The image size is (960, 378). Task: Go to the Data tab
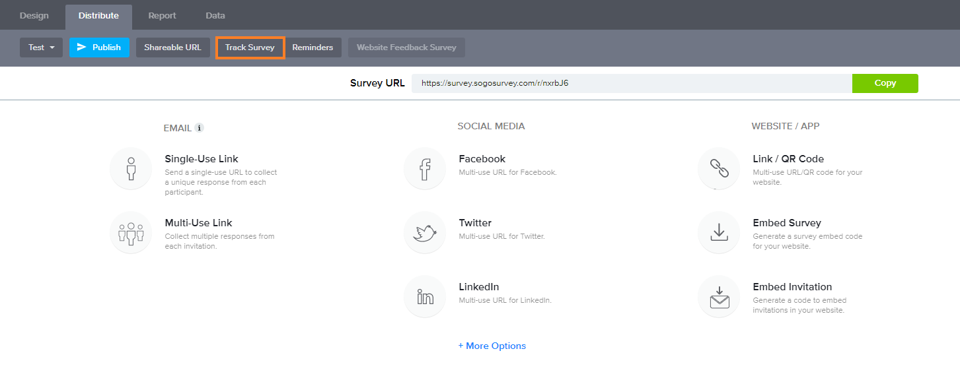(215, 16)
